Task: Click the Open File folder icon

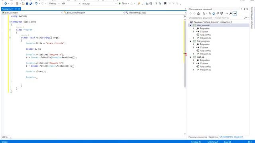Action: pyautogui.click(x=23, y=4)
